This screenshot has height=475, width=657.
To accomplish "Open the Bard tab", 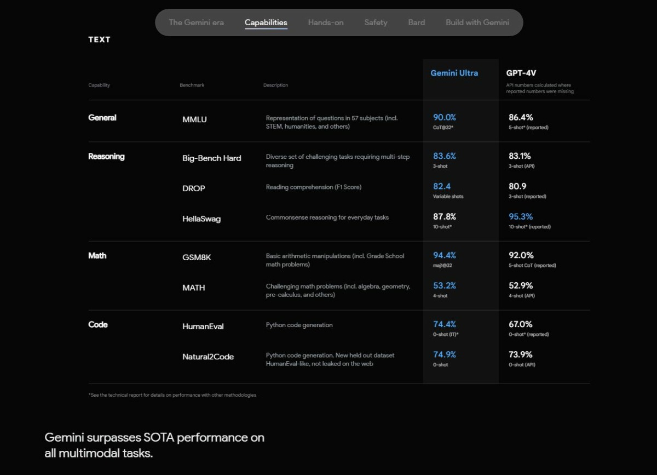I will [x=416, y=22].
